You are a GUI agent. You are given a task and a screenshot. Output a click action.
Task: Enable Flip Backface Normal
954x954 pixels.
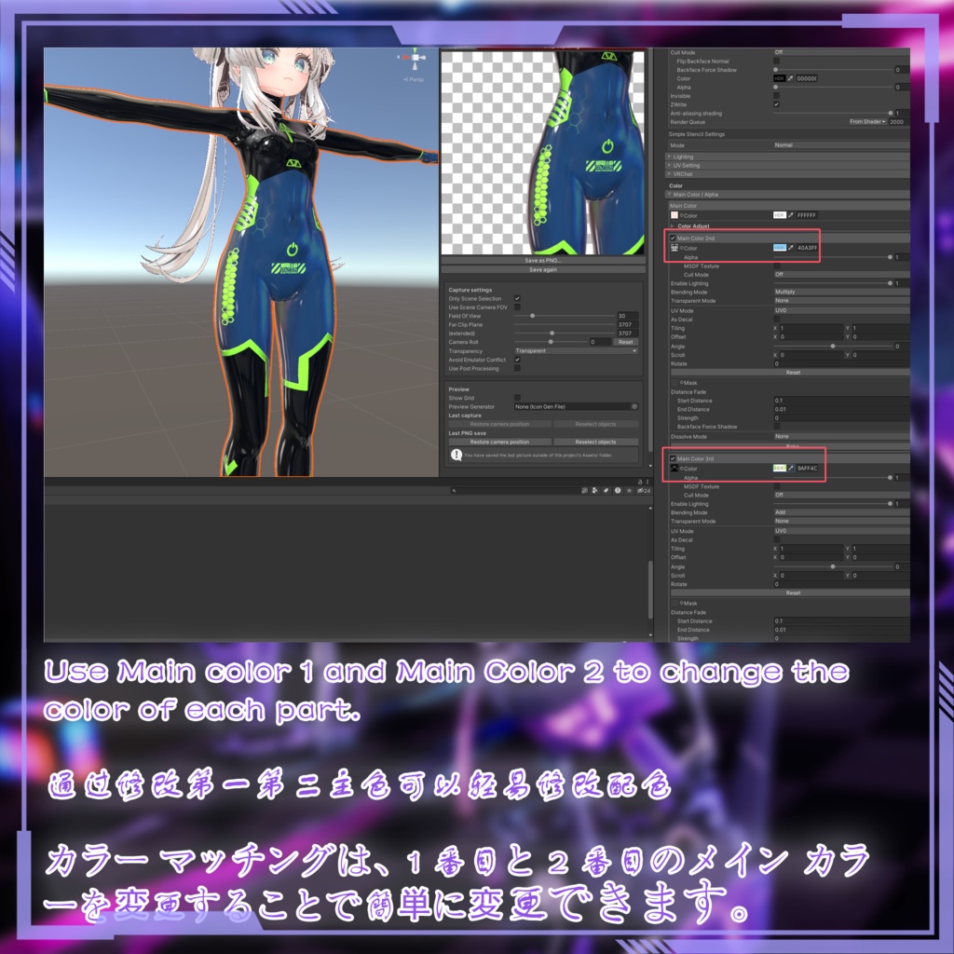point(776,61)
